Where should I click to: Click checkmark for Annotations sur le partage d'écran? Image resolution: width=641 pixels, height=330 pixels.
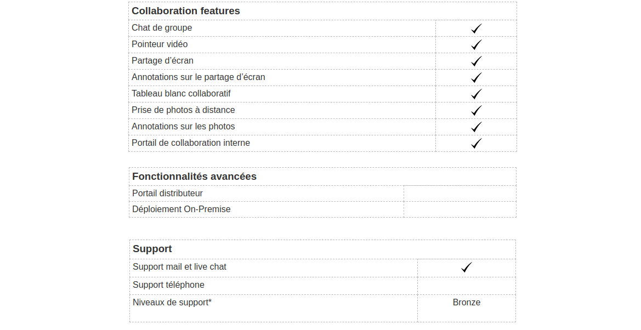point(477,78)
